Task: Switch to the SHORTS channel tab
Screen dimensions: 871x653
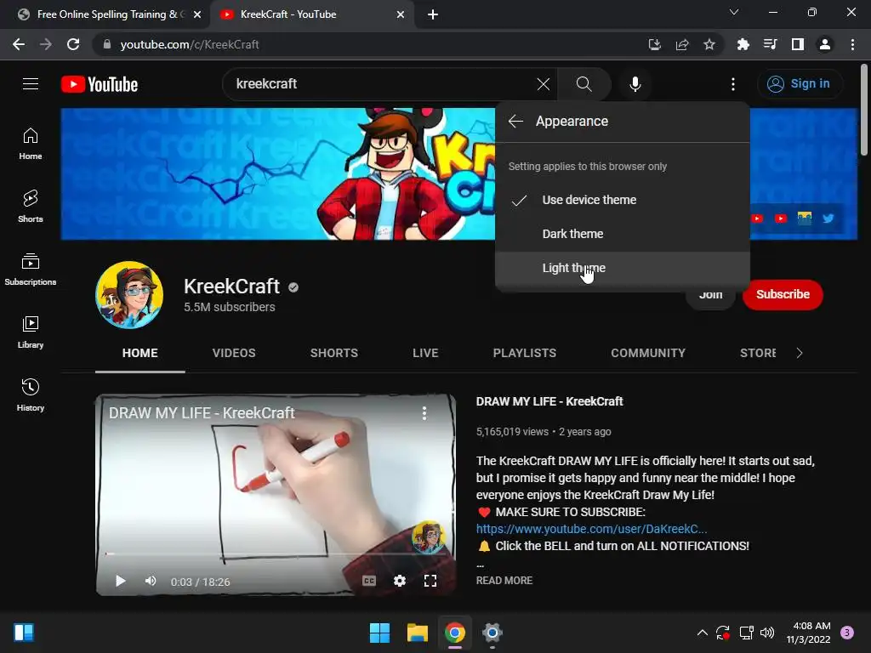Action: pyautogui.click(x=333, y=353)
